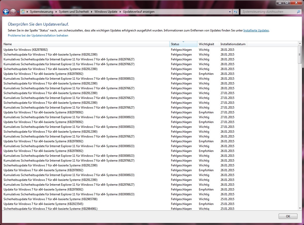
Task: Sort by Status column header
Action: (x=183, y=44)
